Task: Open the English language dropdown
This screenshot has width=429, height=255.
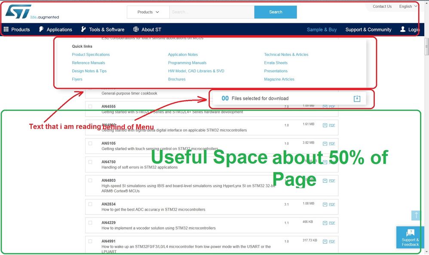Action: coord(408,6)
